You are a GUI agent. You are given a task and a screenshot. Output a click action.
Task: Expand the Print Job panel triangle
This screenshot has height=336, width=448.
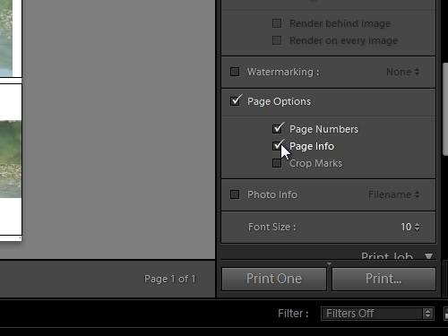pos(429,256)
